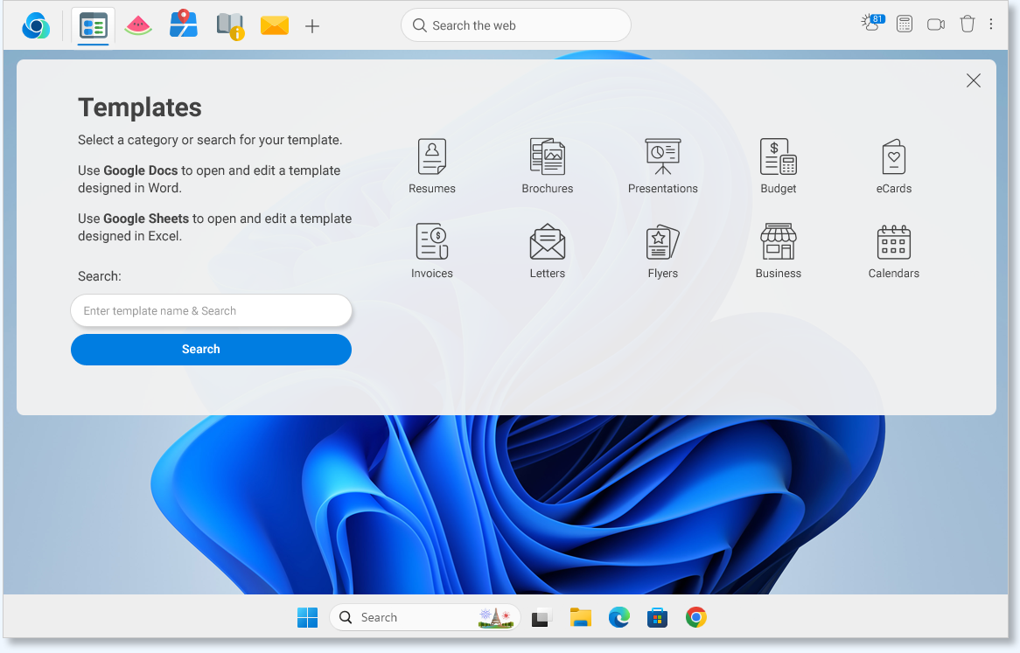Click the blue Search button
This screenshot has width=1020, height=653.
coord(211,349)
